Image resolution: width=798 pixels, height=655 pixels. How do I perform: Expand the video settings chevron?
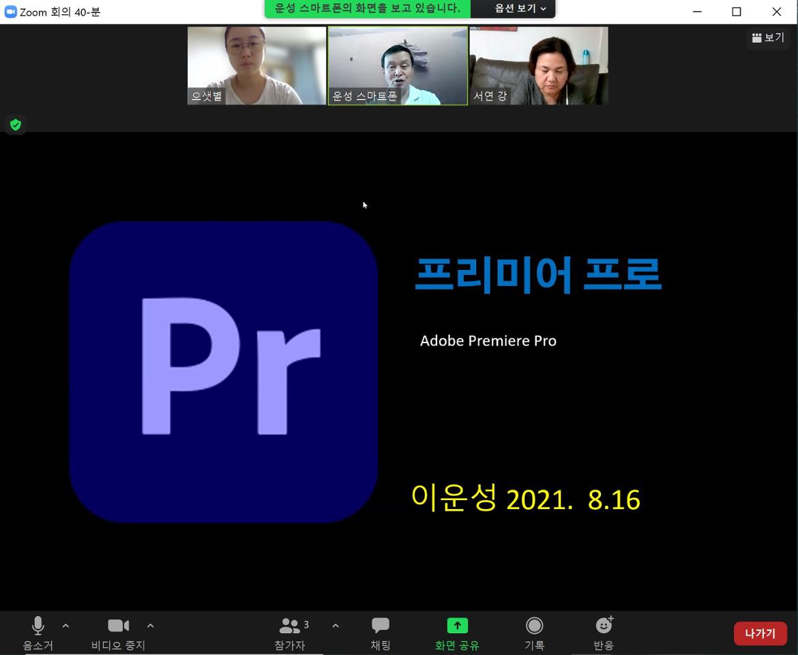(150, 625)
